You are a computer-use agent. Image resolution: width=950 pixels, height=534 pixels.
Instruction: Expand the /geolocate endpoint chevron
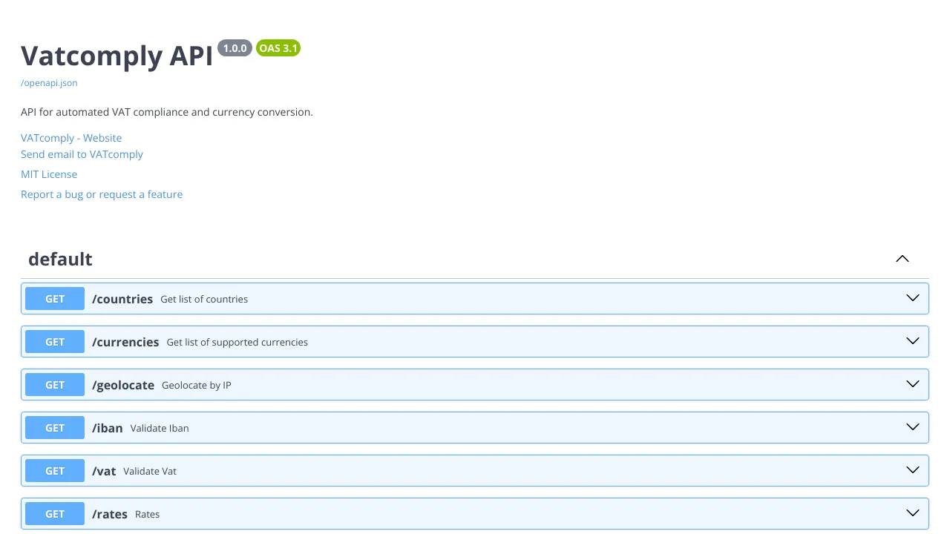(913, 384)
